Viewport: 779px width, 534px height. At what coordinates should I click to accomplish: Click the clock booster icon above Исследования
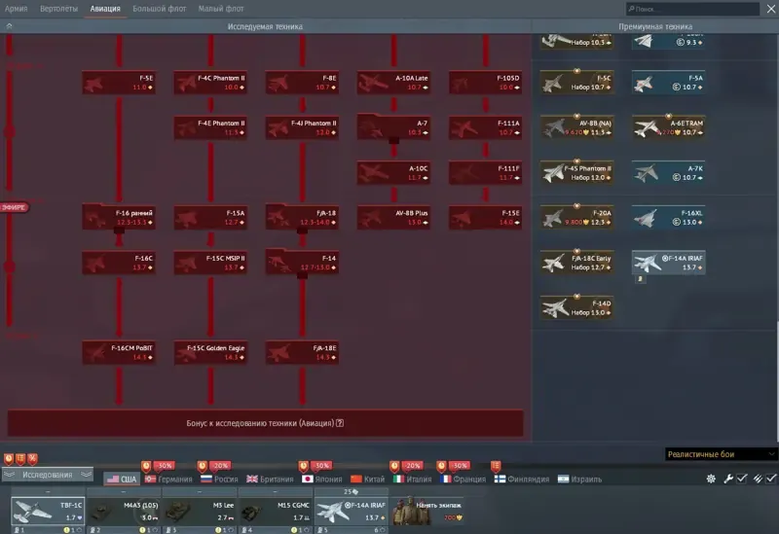click(9, 459)
